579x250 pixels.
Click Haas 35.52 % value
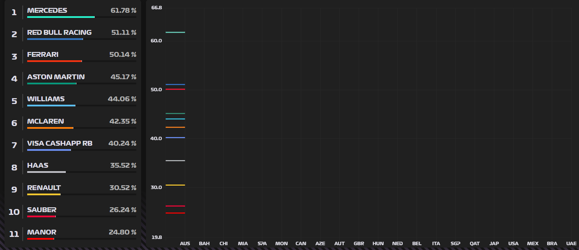(x=123, y=165)
